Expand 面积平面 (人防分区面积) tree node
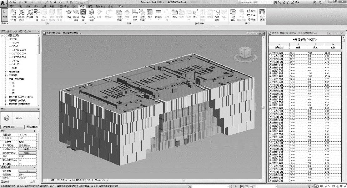The image size is (347, 188). (6, 97)
